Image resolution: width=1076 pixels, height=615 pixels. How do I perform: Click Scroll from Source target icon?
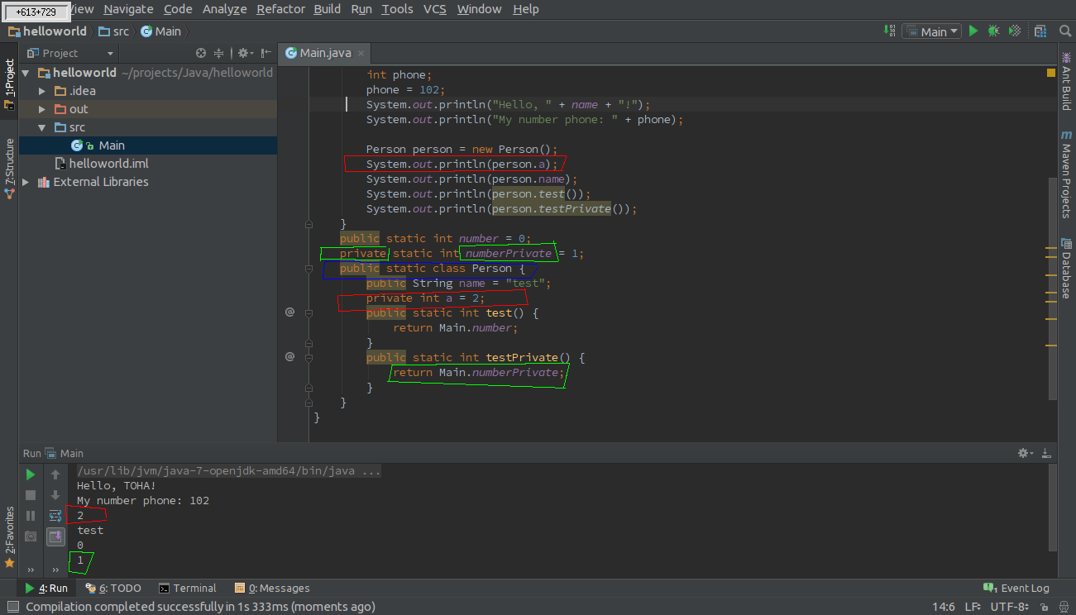200,53
